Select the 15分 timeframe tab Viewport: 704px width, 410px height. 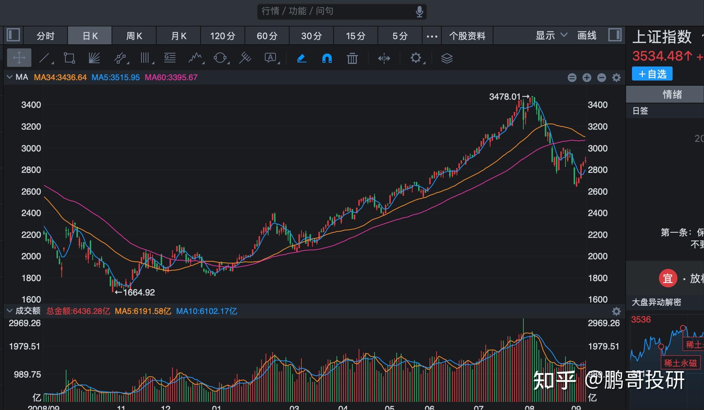tap(356, 36)
